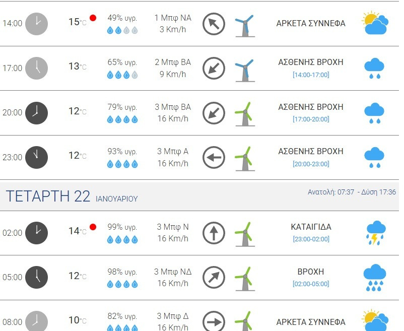The width and height of the screenshot is (404, 331).
Task: Click the thunderstorm icon at 02:00
Action: tap(374, 233)
